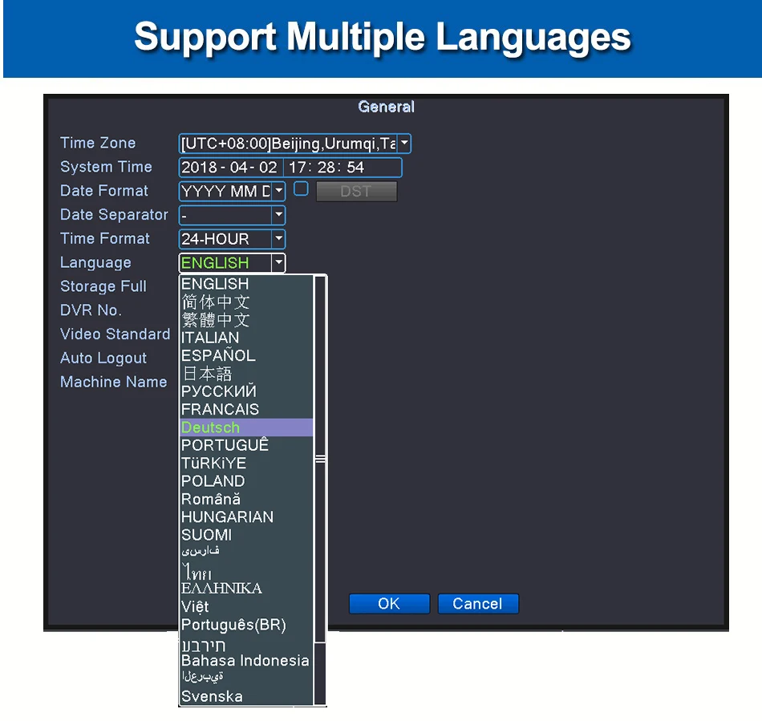Select the highlighted Deutsch option
The width and height of the screenshot is (762, 721).
pyautogui.click(x=246, y=427)
